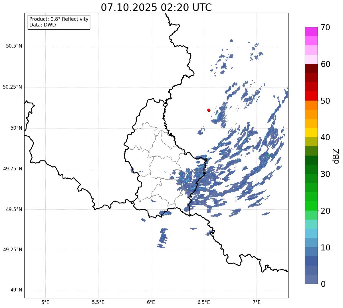Click the colorbar 0 tick label

[x=323, y=284]
